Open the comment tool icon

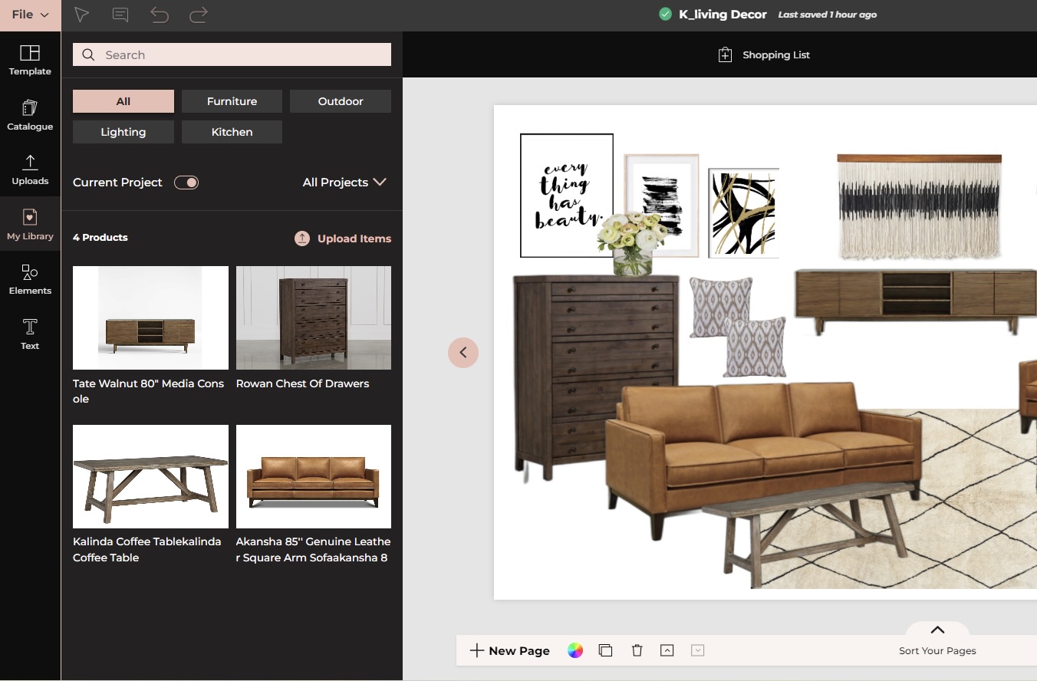[120, 15]
